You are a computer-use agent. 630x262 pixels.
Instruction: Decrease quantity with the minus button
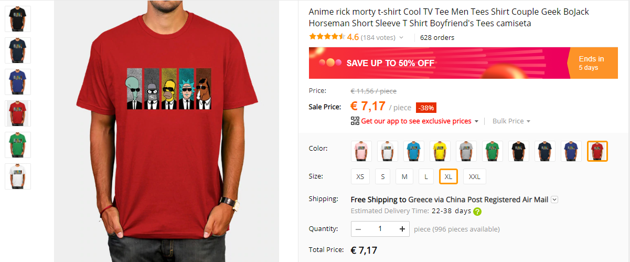358,229
